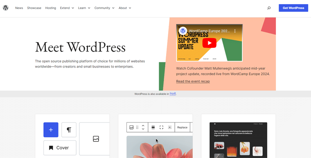Image resolution: width=311 pixels, height=158 pixels.
Task: Toggle the full-screen toolbar icon
Action: tap(162, 127)
